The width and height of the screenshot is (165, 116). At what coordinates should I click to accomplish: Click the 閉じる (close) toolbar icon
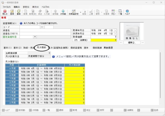click(x=5, y=12)
